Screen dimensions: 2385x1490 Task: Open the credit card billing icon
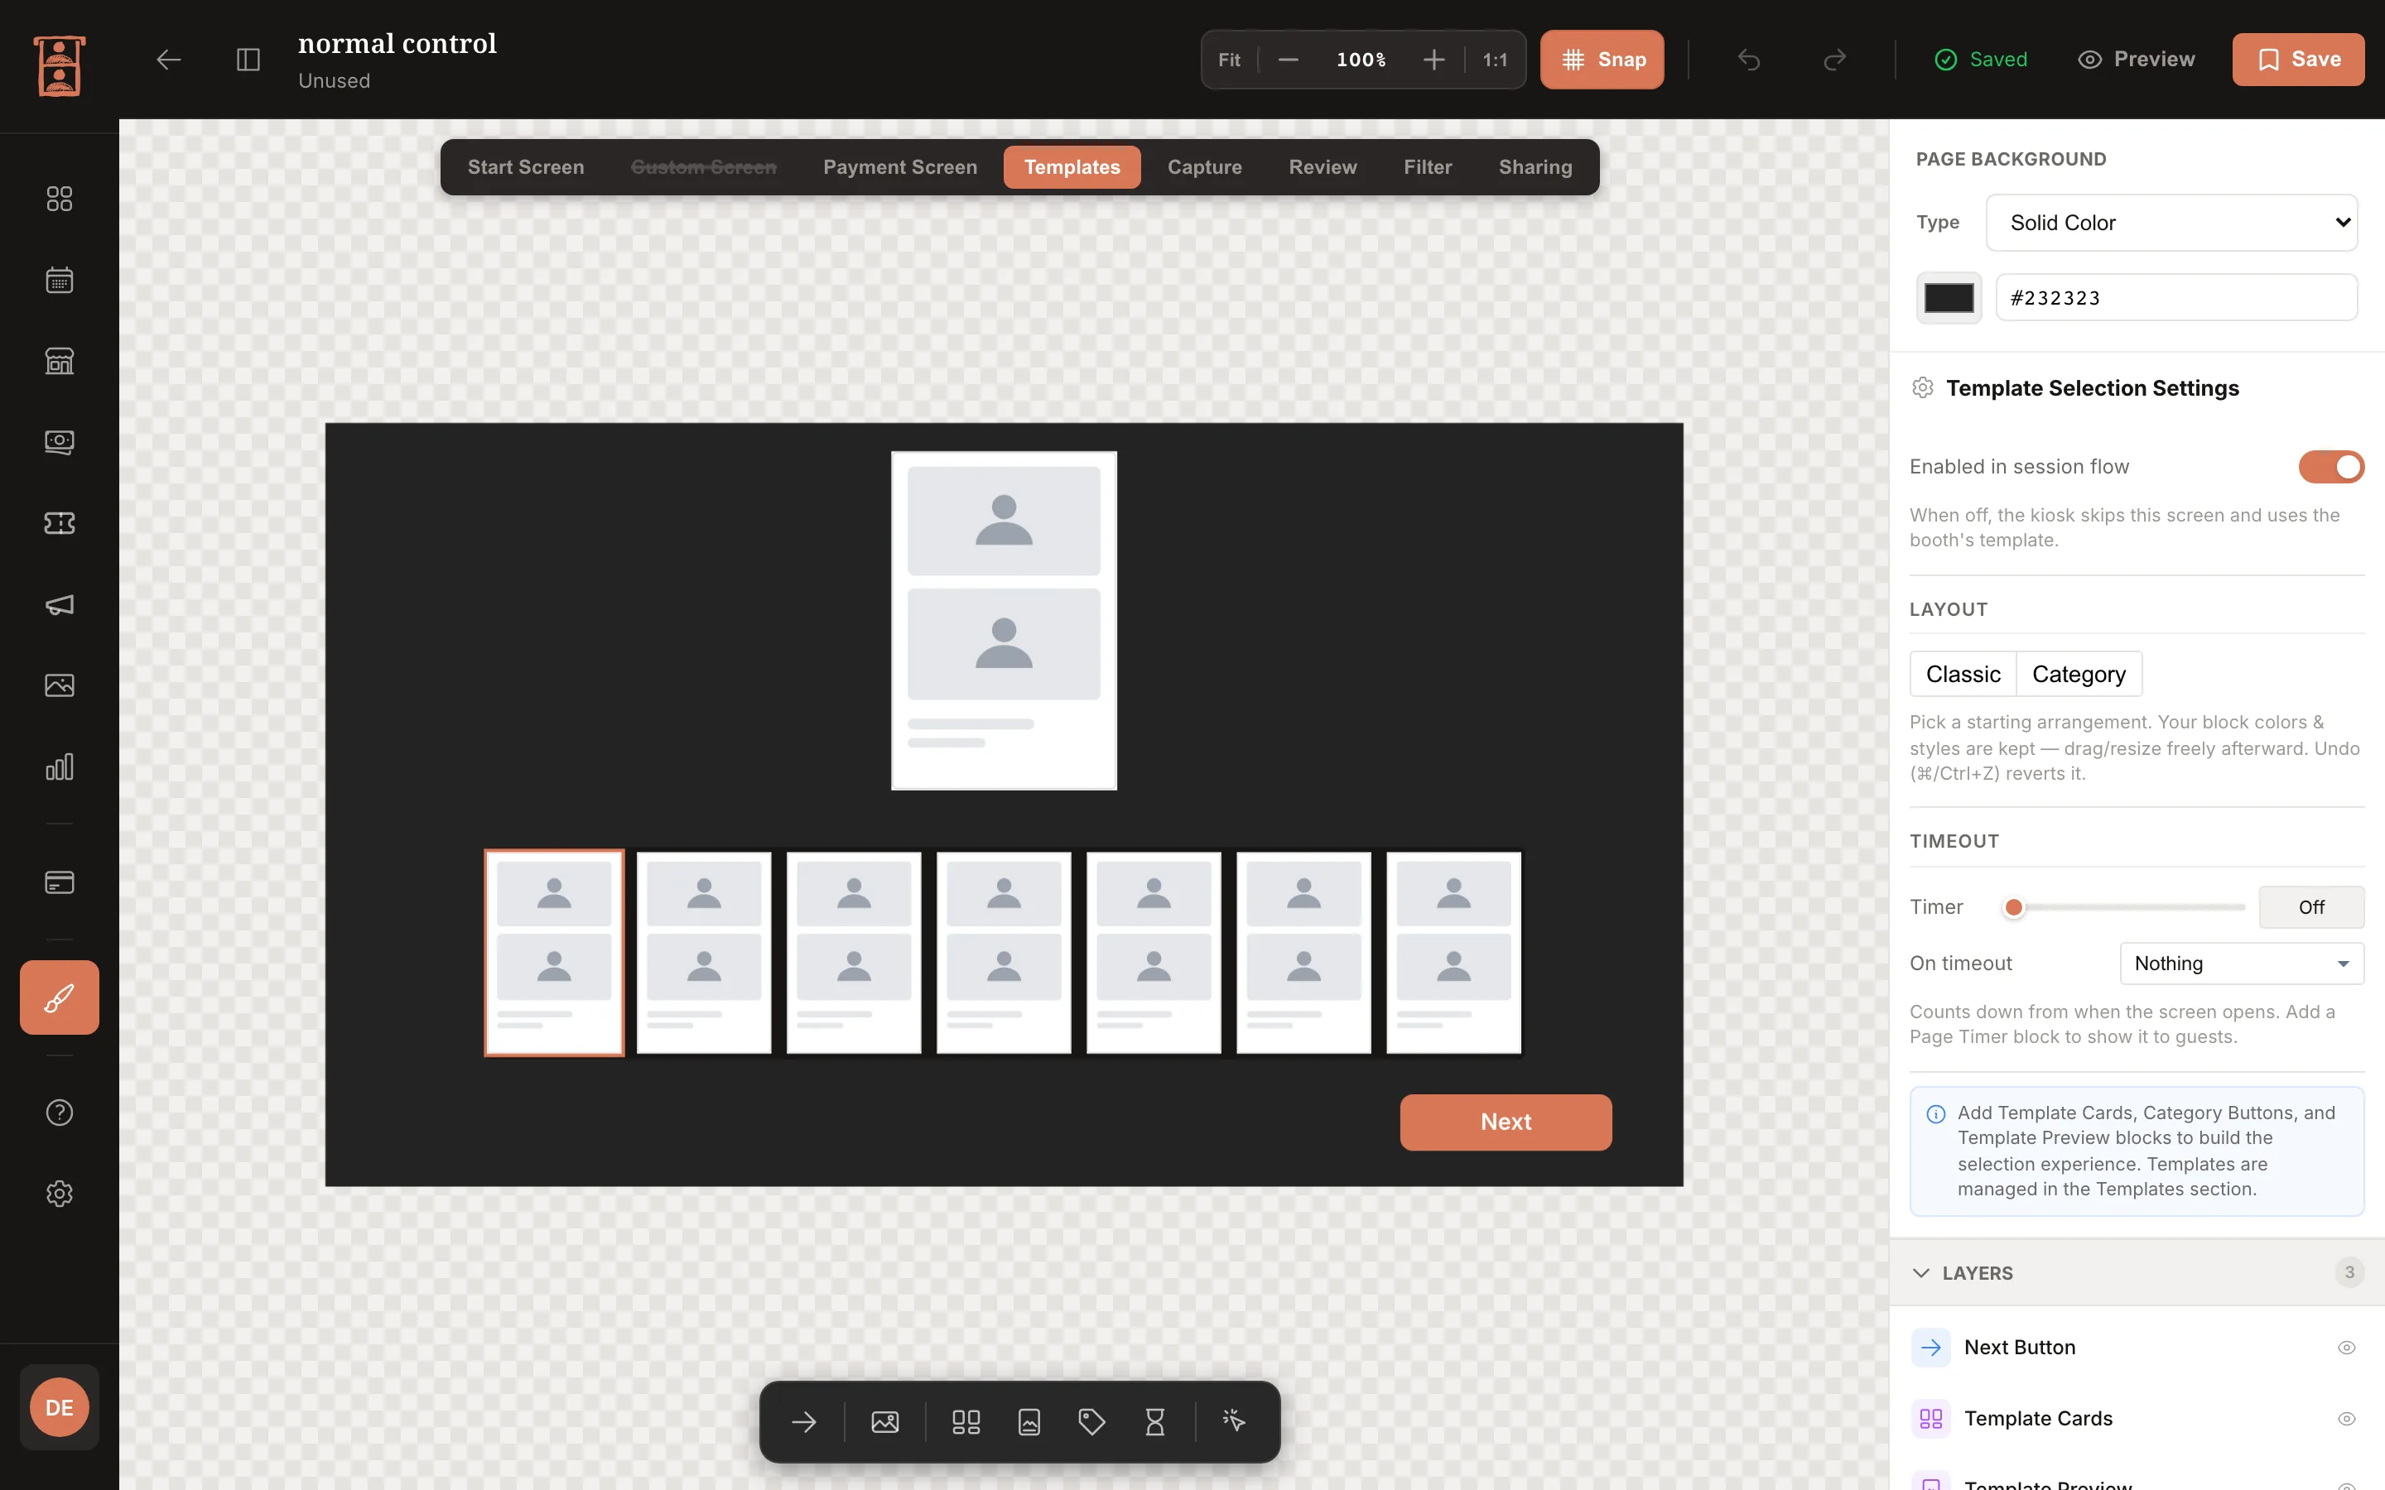[x=59, y=882]
